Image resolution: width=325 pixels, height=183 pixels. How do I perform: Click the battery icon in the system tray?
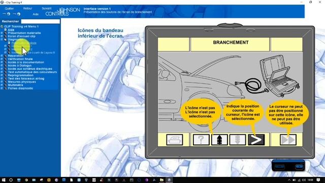(294, 180)
